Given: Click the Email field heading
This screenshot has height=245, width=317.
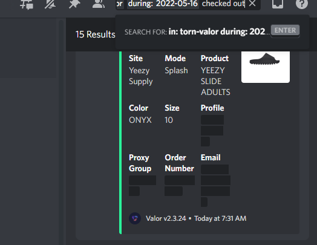Looking at the screenshot, I should pyautogui.click(x=211, y=157).
